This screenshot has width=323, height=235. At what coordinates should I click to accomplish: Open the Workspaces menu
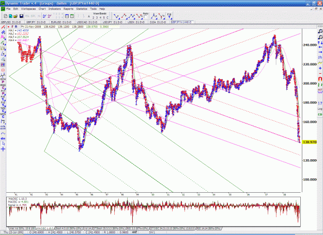[28, 9]
